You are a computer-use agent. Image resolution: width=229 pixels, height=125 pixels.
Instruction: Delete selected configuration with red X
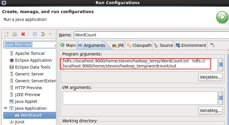[23, 34]
